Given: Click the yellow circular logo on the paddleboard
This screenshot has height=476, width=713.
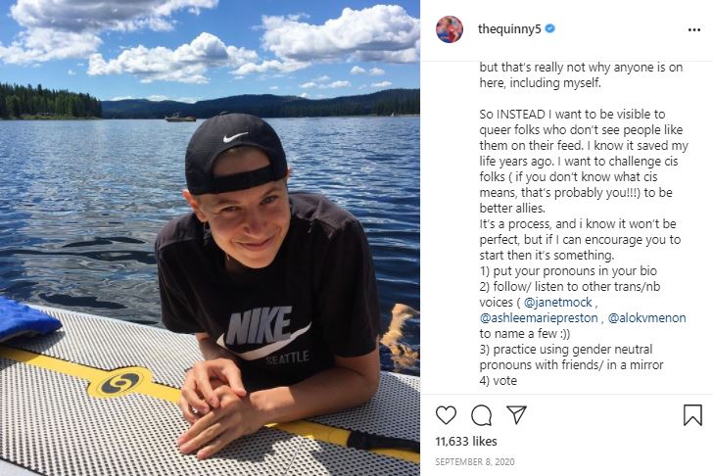Looking at the screenshot, I should click(x=120, y=381).
